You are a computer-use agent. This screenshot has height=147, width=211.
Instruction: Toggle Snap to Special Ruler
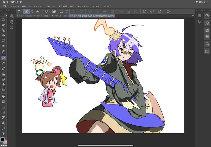(x=152, y=11)
